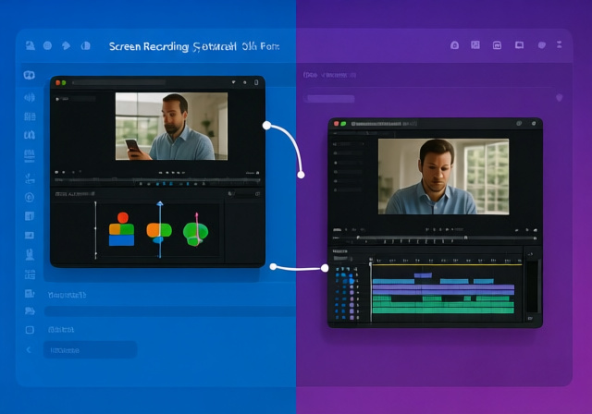Click the scrubber strip under the left window's preview

(157, 181)
